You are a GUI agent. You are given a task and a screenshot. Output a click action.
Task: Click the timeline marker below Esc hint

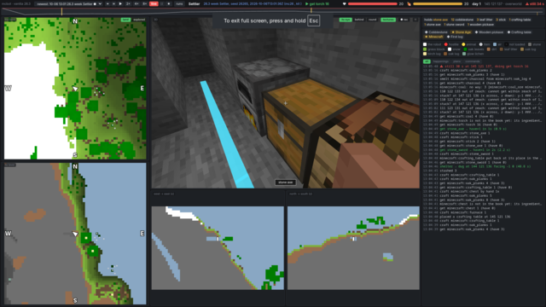click(311, 10)
